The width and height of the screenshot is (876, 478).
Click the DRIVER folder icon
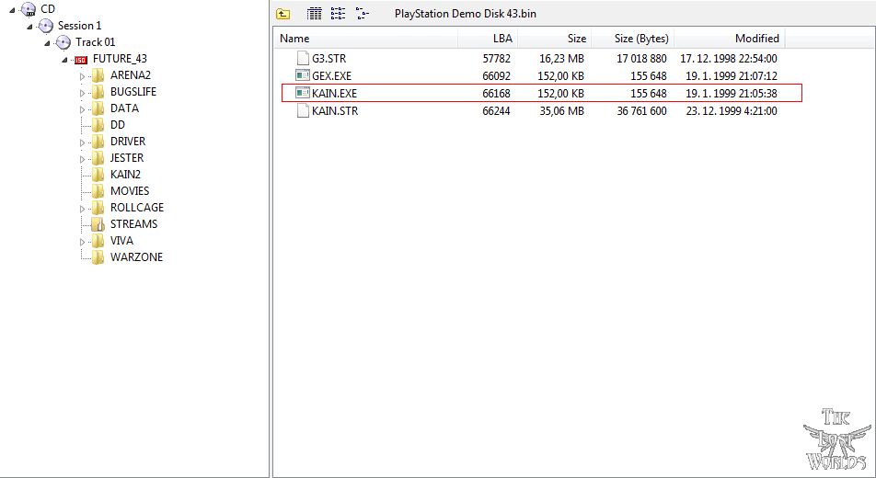click(x=98, y=142)
